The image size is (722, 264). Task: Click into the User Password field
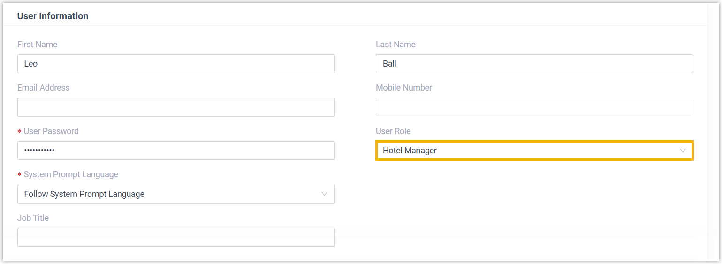click(x=176, y=151)
